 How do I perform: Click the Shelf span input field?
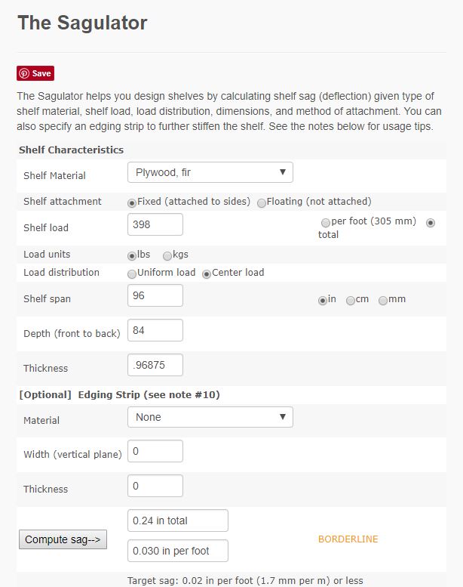click(x=155, y=295)
